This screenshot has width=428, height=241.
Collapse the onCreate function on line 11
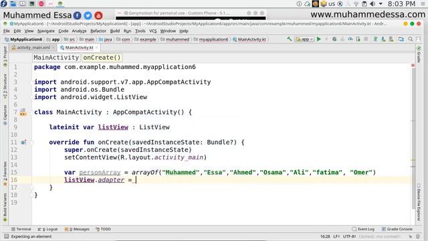31,143
